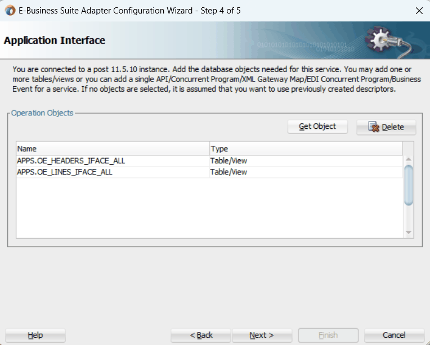Click the Name column header

coord(113,149)
